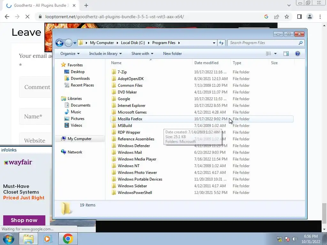The width and height of the screenshot is (327, 245).
Task: Open a new Chrome tab
Action: [x=86, y=5]
